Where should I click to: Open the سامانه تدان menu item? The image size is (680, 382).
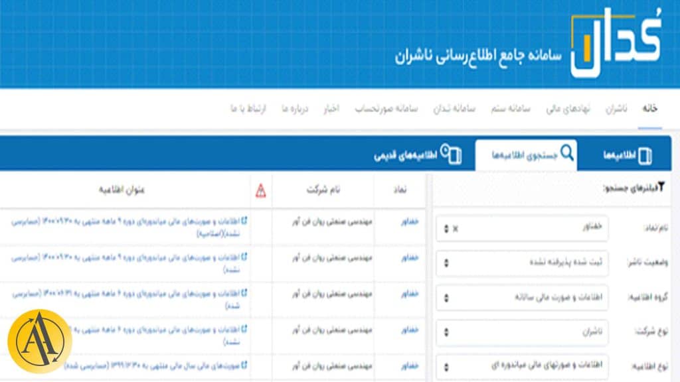click(x=454, y=109)
